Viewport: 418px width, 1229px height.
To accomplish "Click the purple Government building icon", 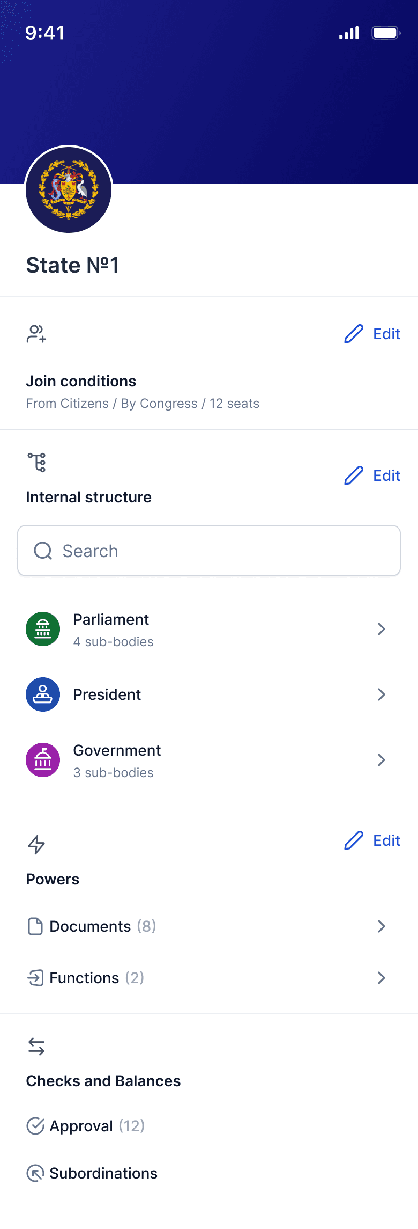I will (43, 760).
